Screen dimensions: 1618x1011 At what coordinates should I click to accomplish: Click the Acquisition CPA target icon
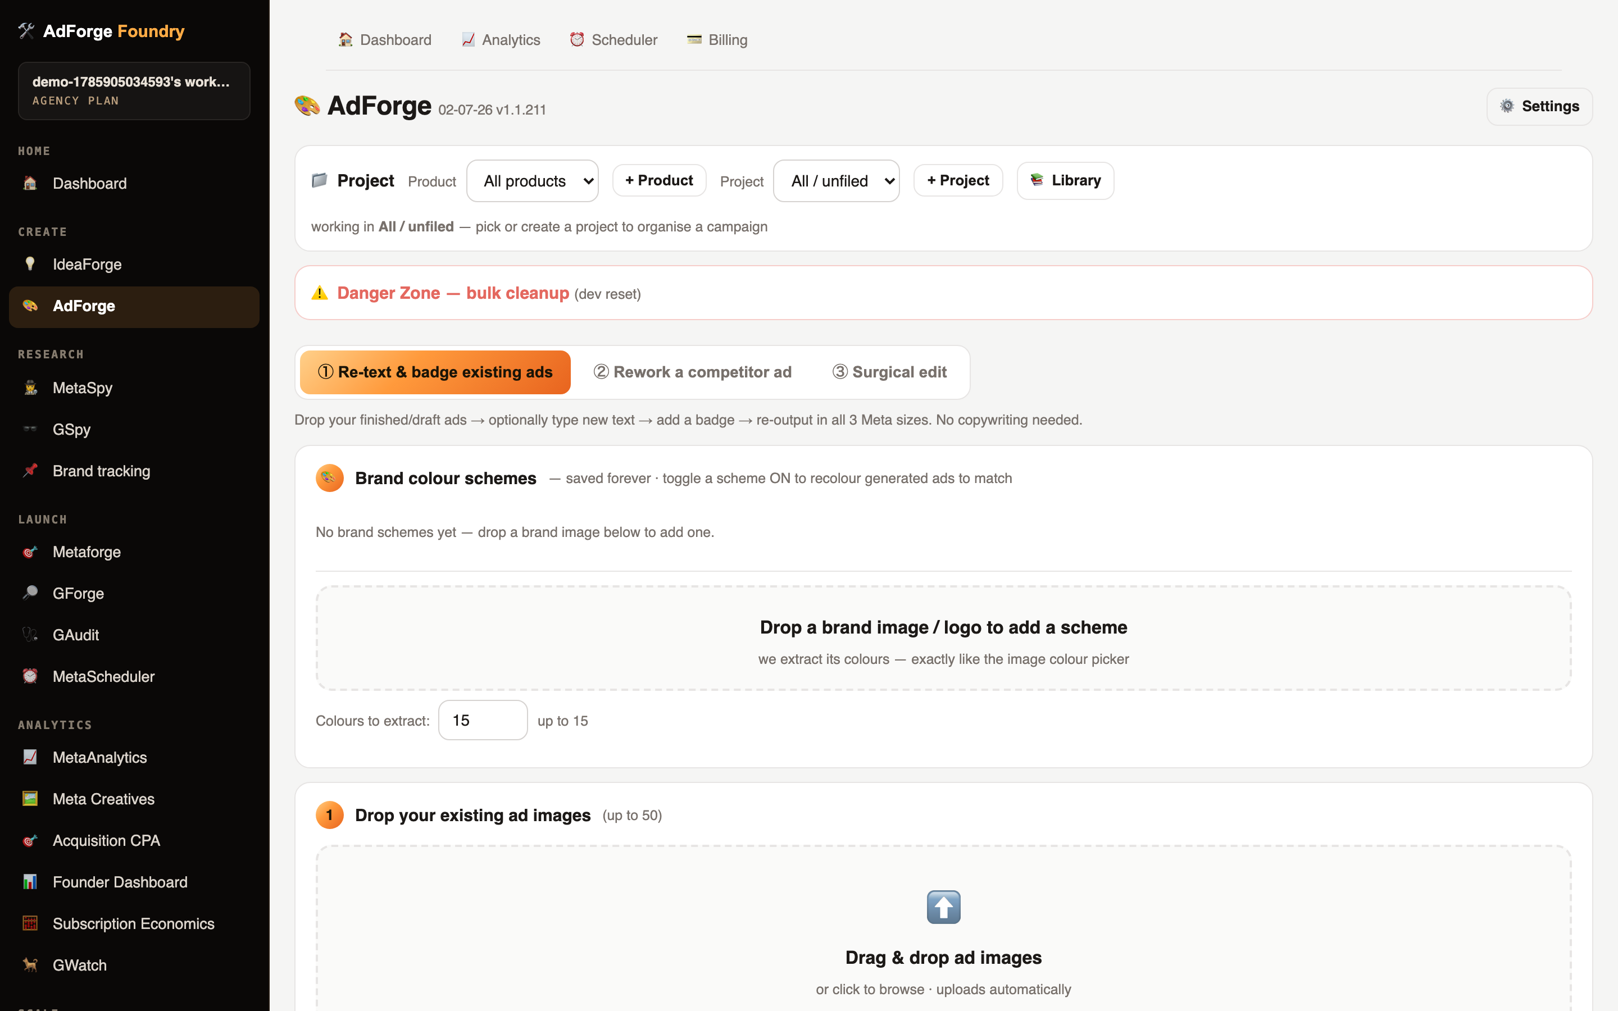click(x=30, y=840)
